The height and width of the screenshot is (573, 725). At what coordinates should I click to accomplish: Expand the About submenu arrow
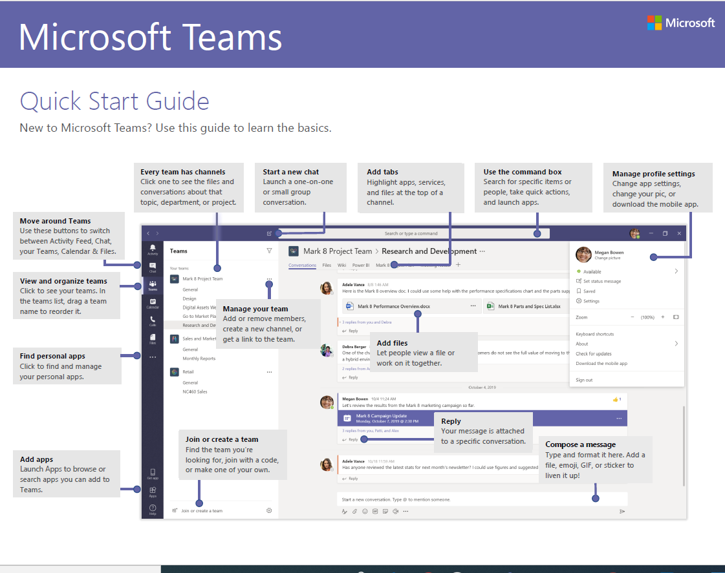point(676,344)
